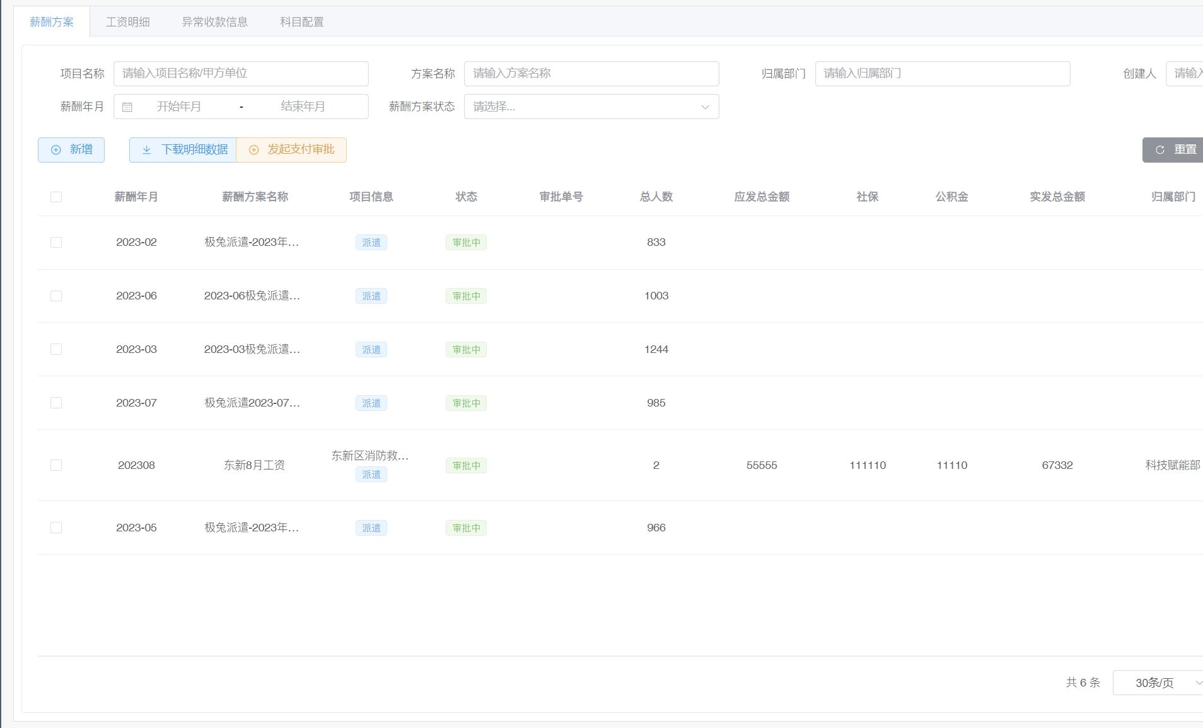This screenshot has width=1203, height=728.
Task: Toggle the select-all checkbox in table header
Action: click(56, 197)
